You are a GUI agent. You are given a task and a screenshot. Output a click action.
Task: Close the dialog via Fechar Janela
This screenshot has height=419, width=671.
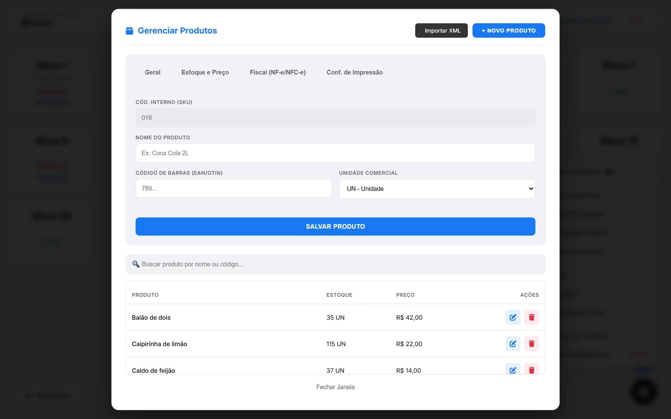[335, 387]
